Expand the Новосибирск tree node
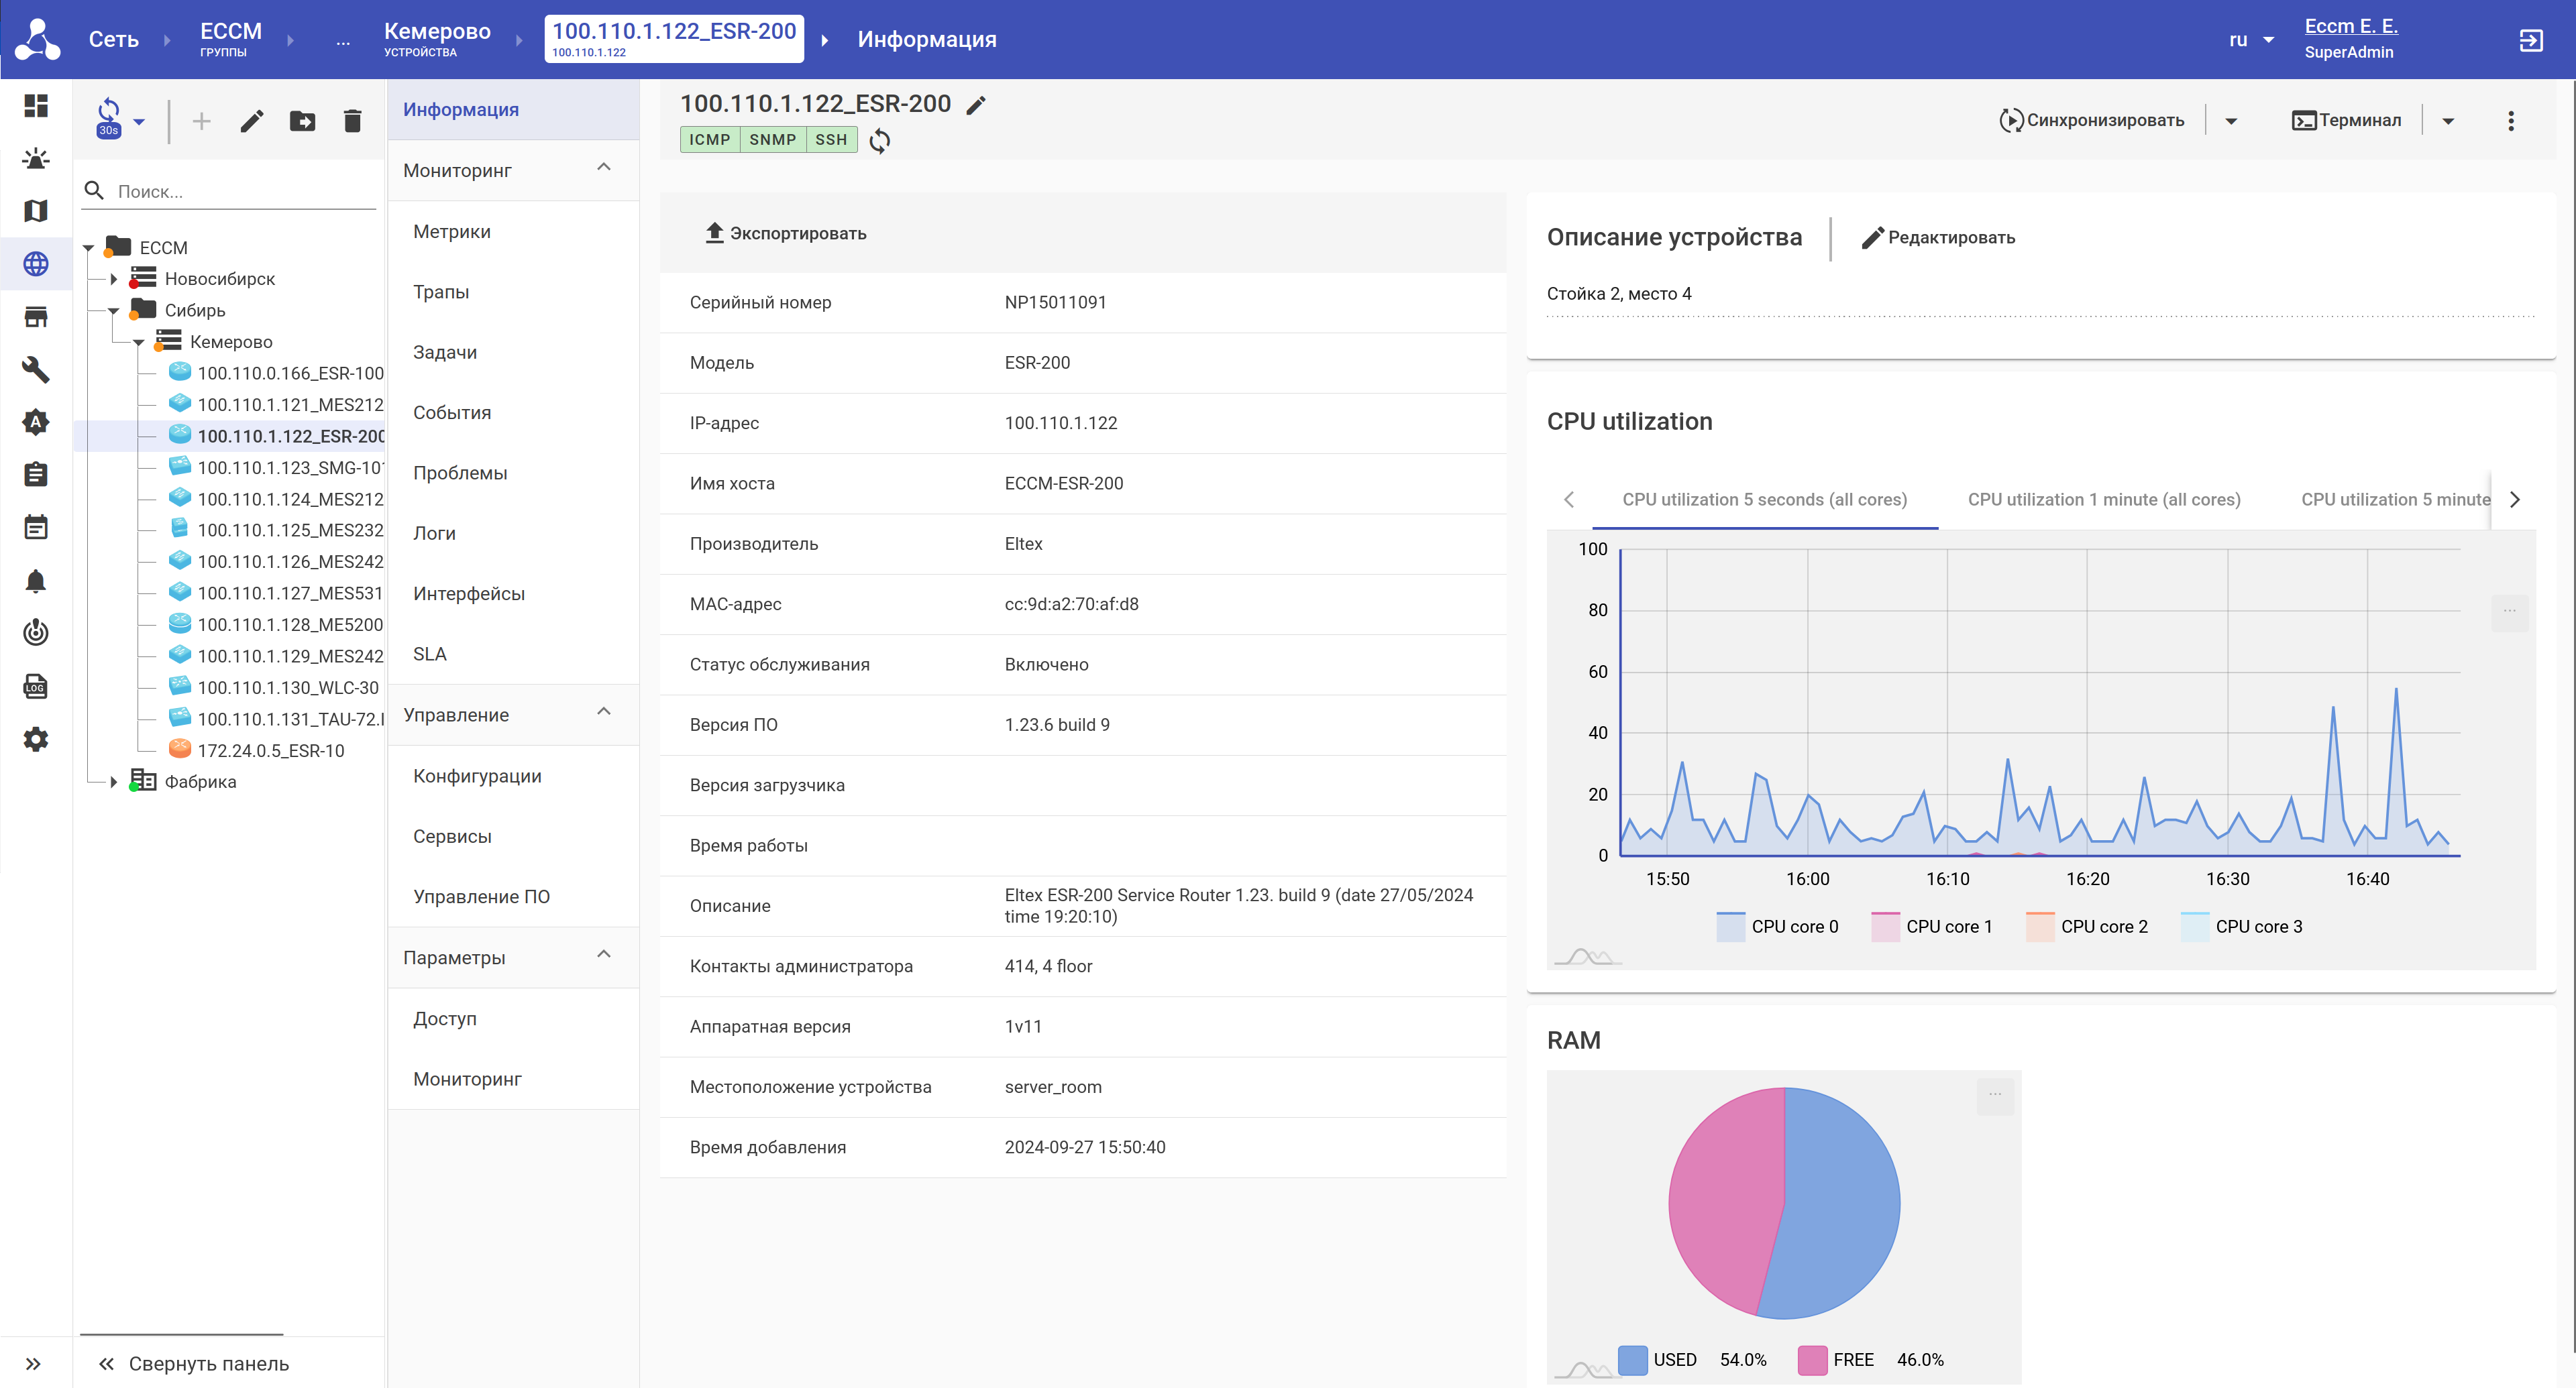The image size is (2576, 1388). (114, 279)
